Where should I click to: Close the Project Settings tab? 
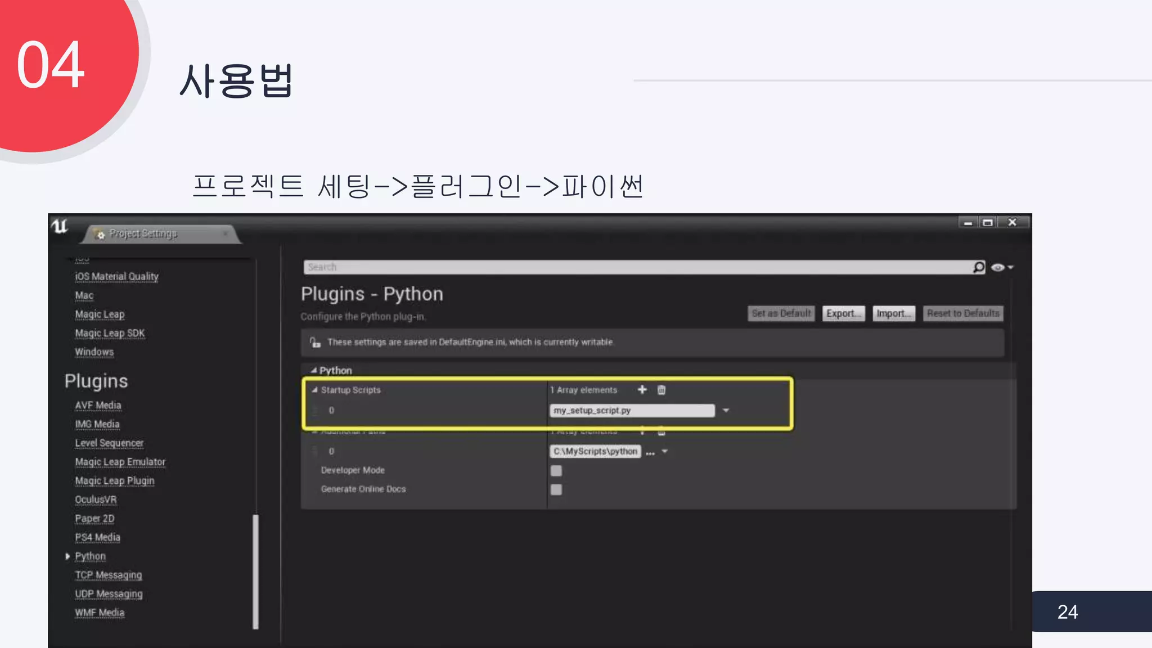tap(226, 233)
